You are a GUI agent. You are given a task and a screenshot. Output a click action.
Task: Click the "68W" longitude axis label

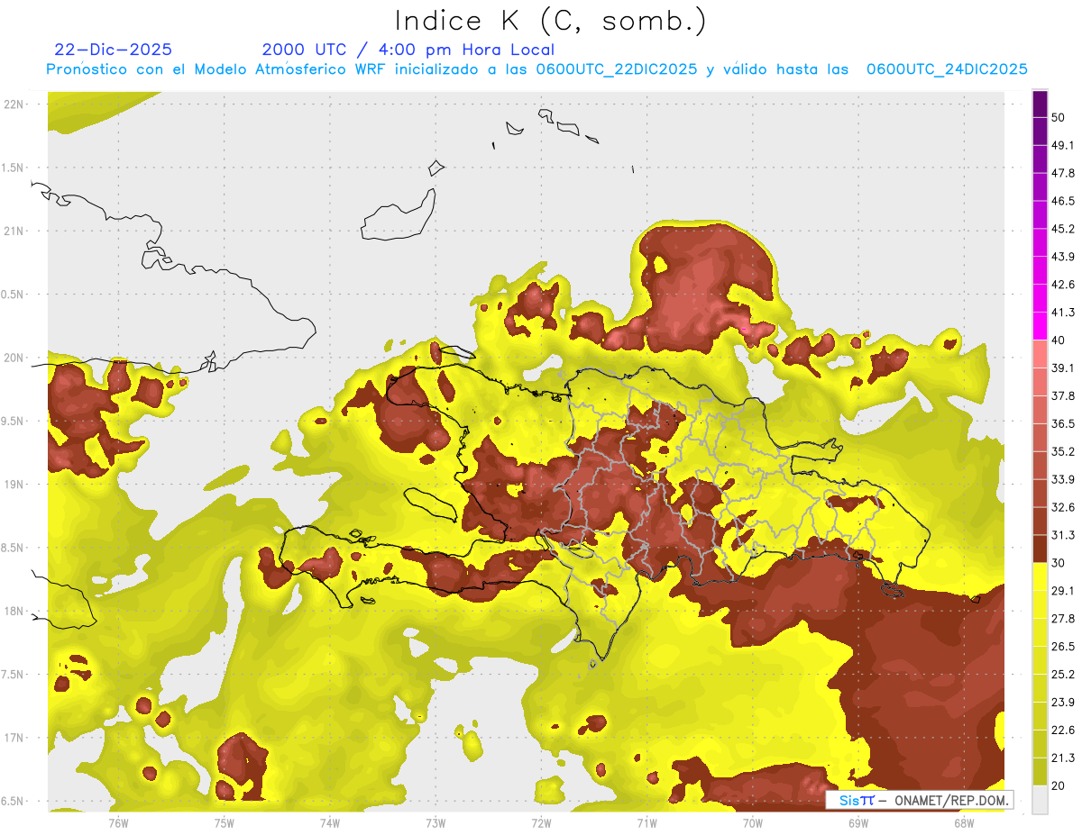[964, 822]
